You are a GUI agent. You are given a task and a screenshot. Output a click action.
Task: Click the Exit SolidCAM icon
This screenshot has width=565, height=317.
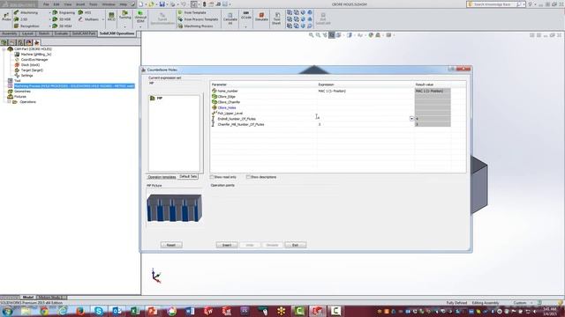(x=323, y=18)
